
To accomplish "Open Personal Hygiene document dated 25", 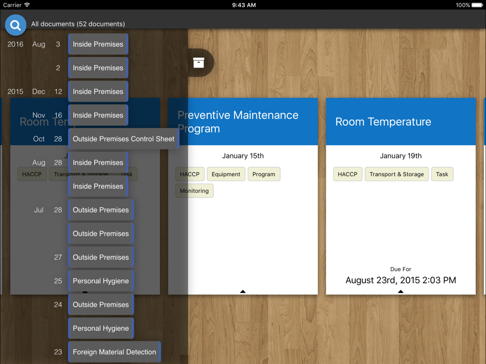I will pyautogui.click(x=101, y=281).
